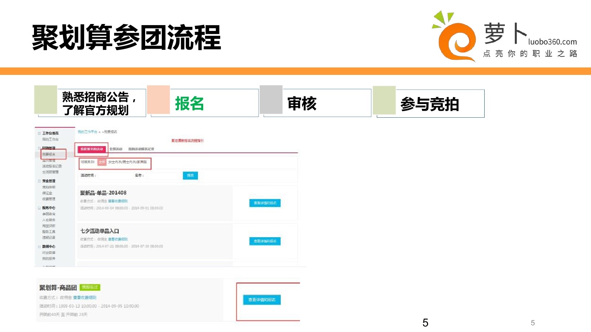Click the luobo360.com text in logo
This screenshot has width=591, height=332.
pos(553,42)
